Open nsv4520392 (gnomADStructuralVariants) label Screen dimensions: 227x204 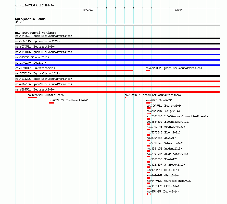pos(174,68)
